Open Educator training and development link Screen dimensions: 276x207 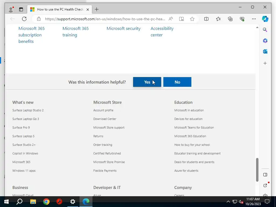(197, 153)
